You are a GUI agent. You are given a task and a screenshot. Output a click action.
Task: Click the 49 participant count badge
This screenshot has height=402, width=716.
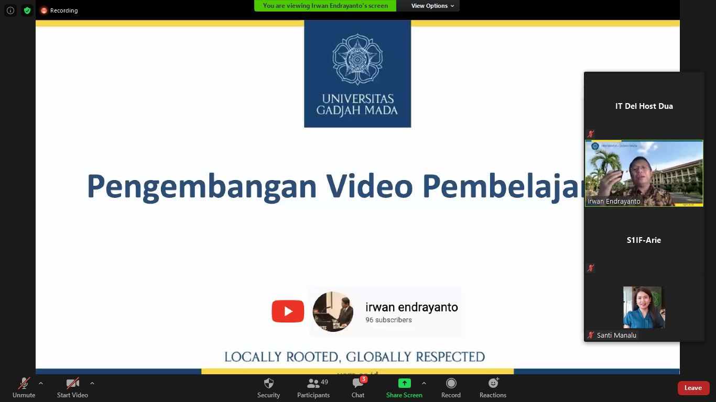(x=324, y=382)
